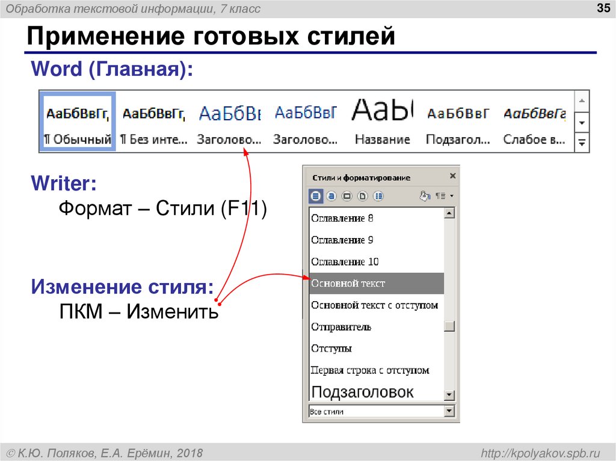Viewport: 616px width, 461px height.
Task: Activate Fill Format Mode paint bucket icon
Action: [x=425, y=195]
